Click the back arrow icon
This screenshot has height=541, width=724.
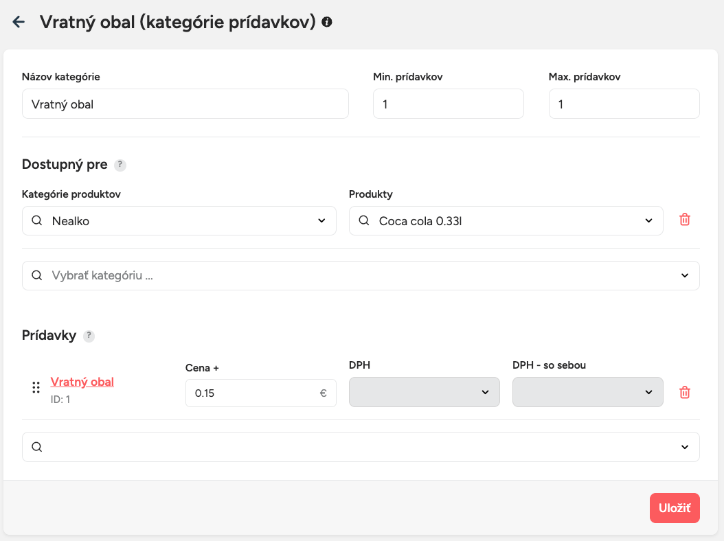19,22
